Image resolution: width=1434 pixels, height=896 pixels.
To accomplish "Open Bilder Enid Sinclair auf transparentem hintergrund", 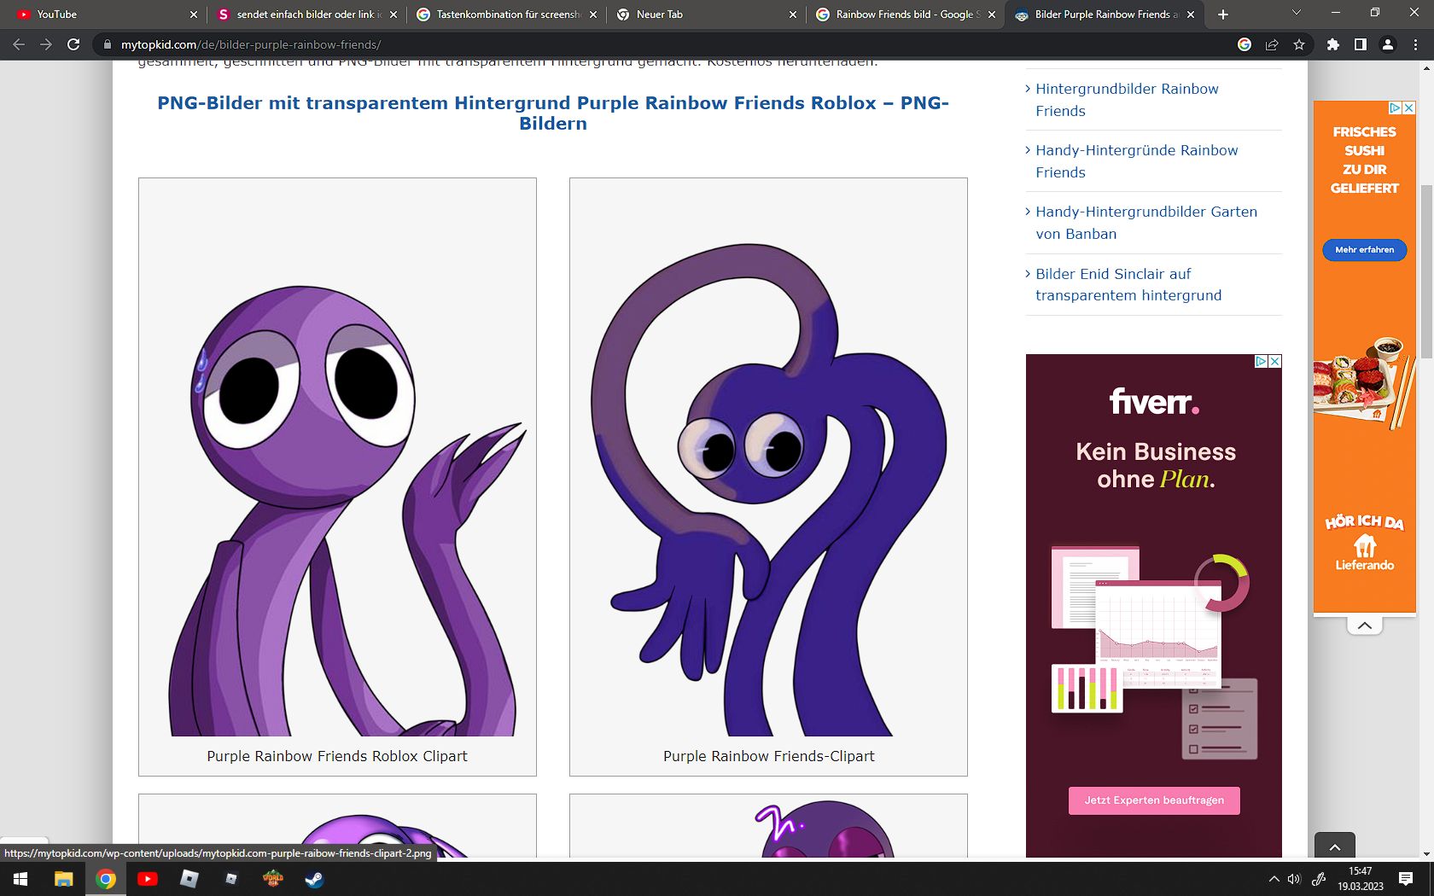I will pyautogui.click(x=1128, y=284).
